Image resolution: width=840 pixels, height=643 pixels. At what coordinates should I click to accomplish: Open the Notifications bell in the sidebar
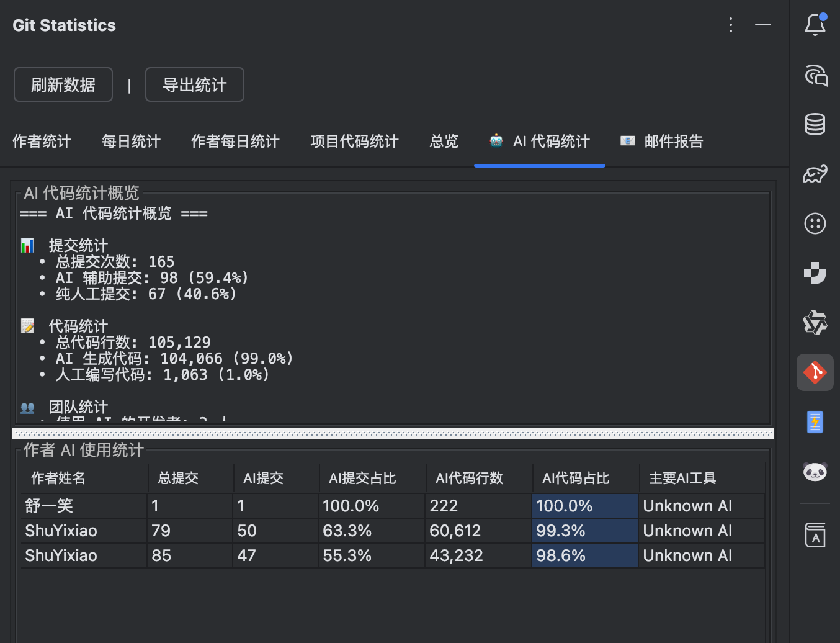pos(815,25)
